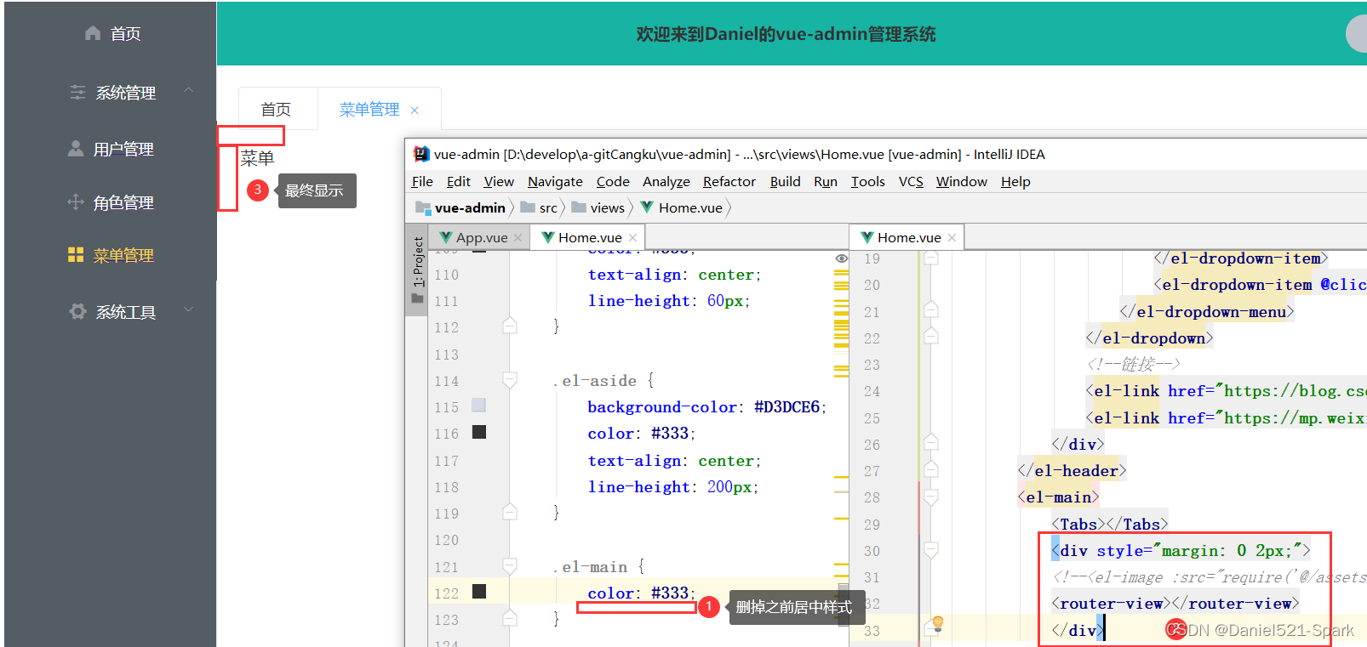The height and width of the screenshot is (647, 1367).
Task: Click the inspections eye icon in editor
Action: (x=841, y=258)
